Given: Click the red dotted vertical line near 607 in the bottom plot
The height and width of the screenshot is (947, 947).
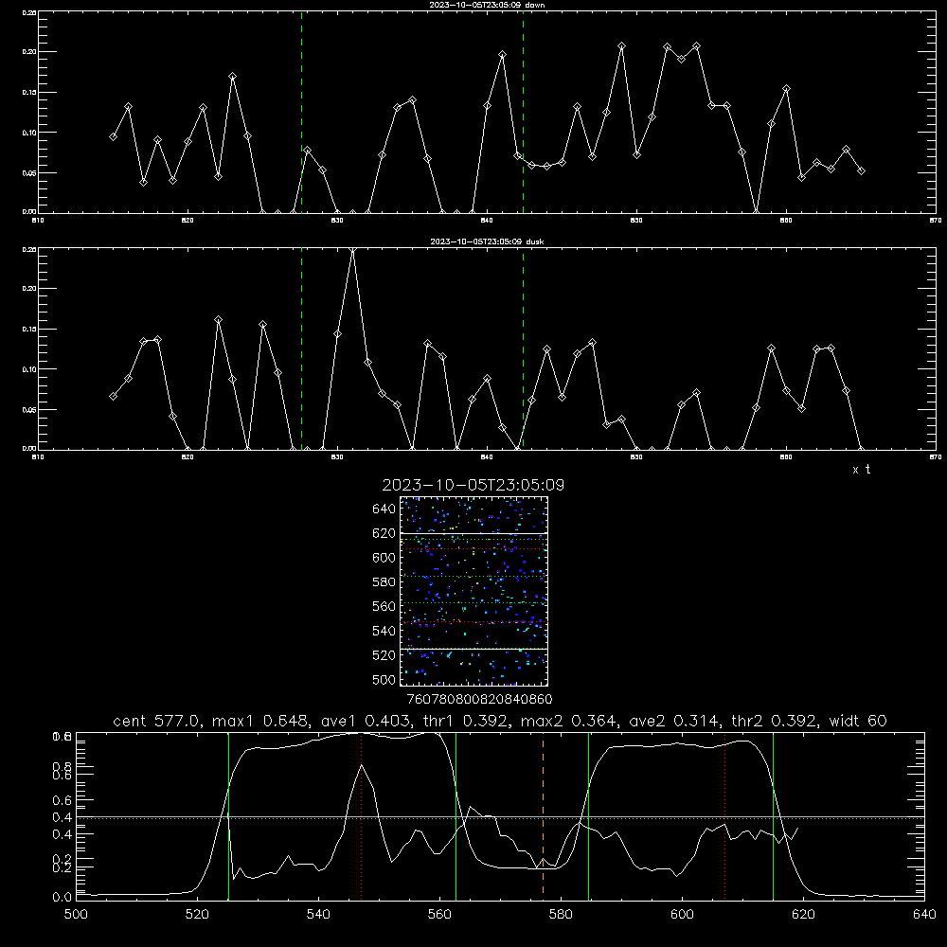Looking at the screenshot, I should (724, 815).
